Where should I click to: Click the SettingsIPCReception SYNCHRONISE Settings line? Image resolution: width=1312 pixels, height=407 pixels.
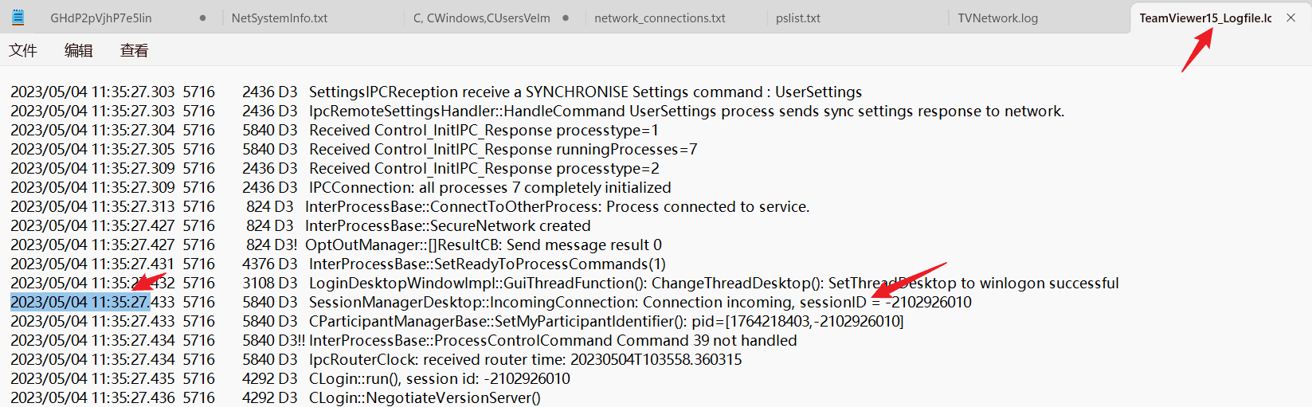[x=586, y=92]
